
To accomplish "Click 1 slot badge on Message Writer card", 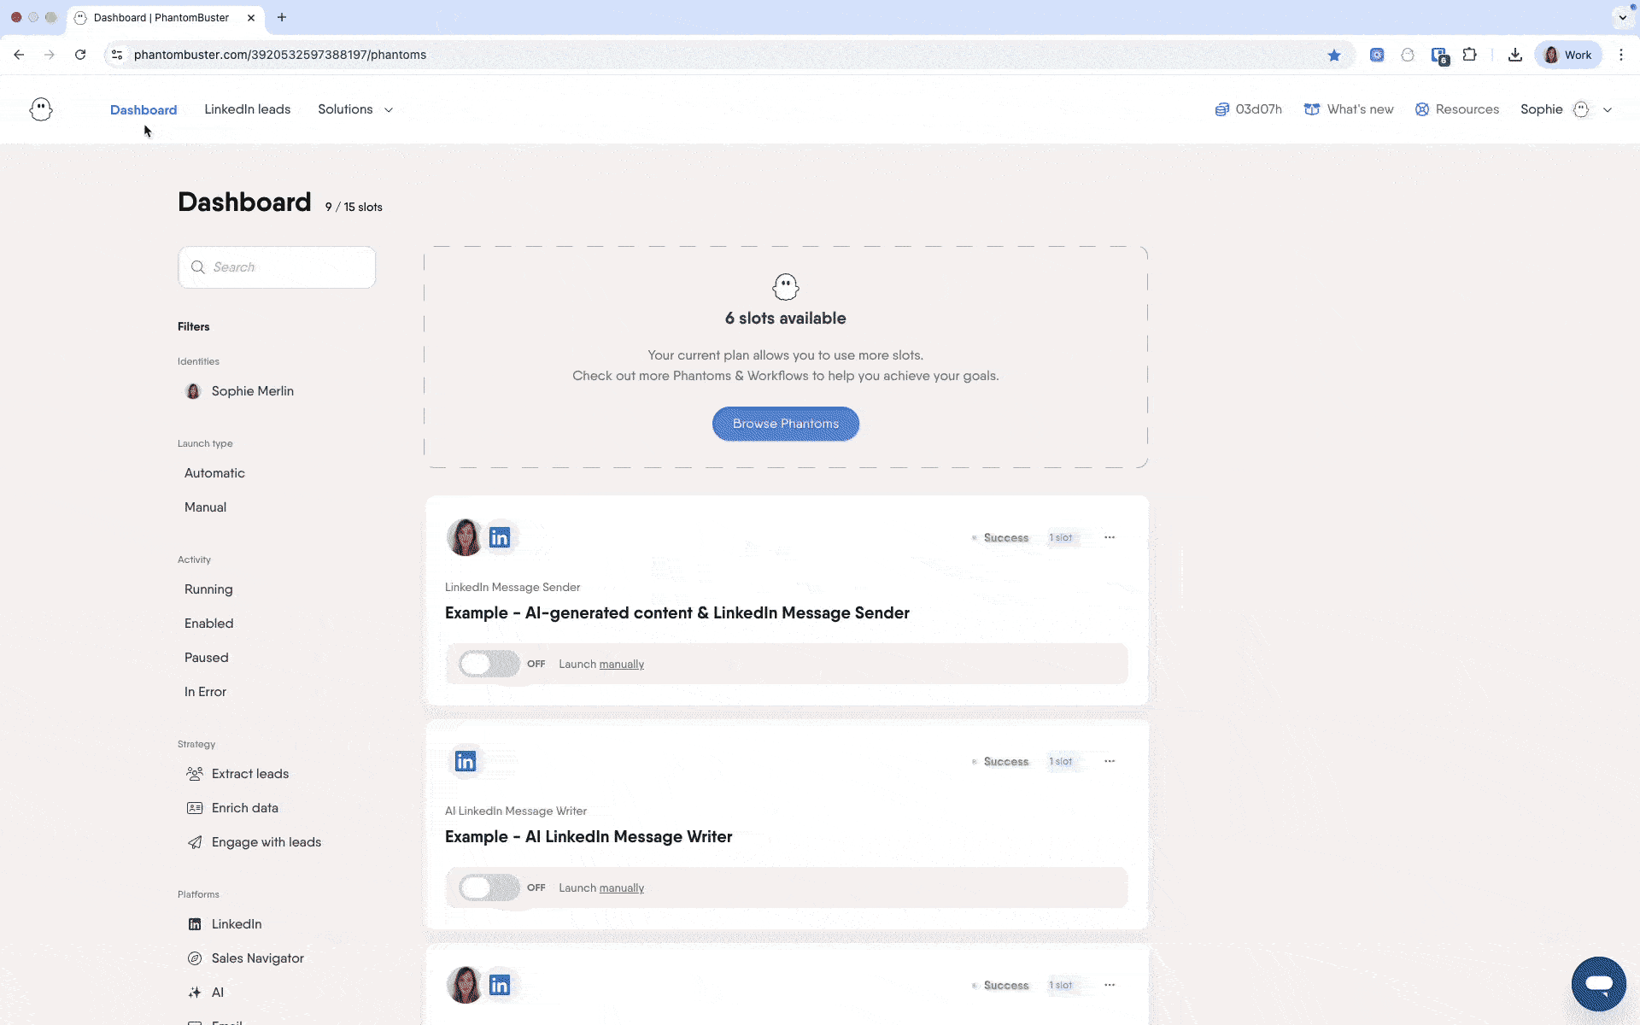I will pos(1061,761).
